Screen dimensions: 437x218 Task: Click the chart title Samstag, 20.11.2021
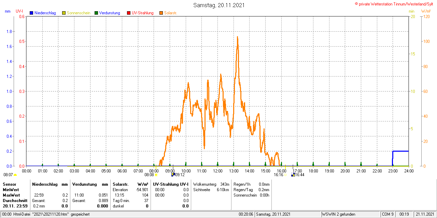(x=219, y=5)
